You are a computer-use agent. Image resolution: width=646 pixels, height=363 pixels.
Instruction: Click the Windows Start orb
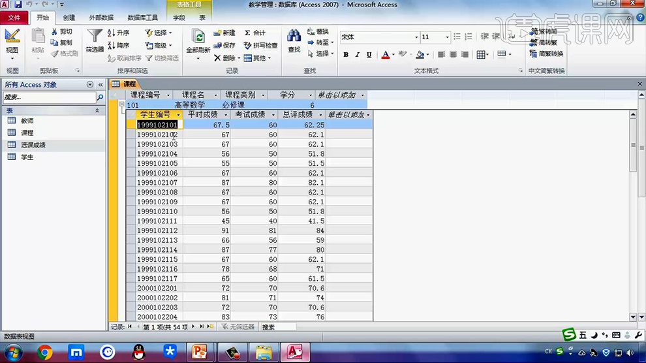tap(13, 353)
